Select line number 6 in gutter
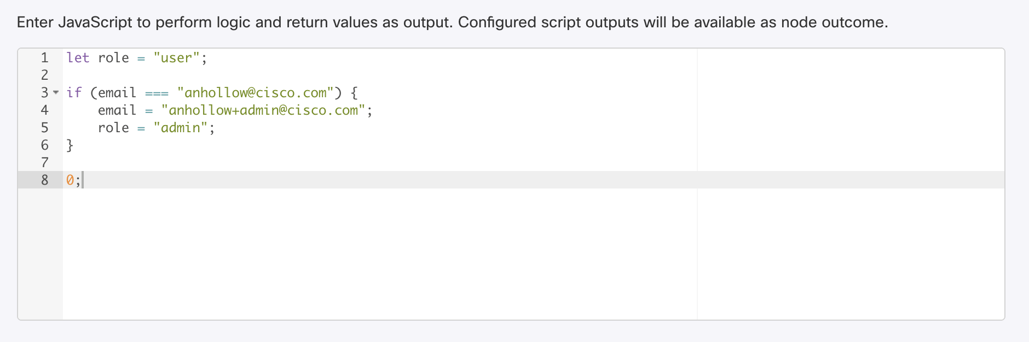 [45, 145]
